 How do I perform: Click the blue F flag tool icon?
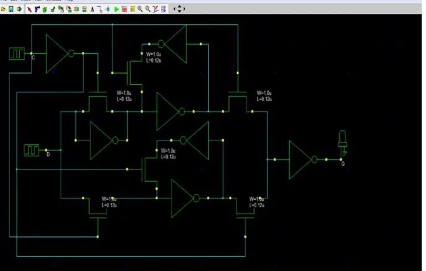coord(37,10)
